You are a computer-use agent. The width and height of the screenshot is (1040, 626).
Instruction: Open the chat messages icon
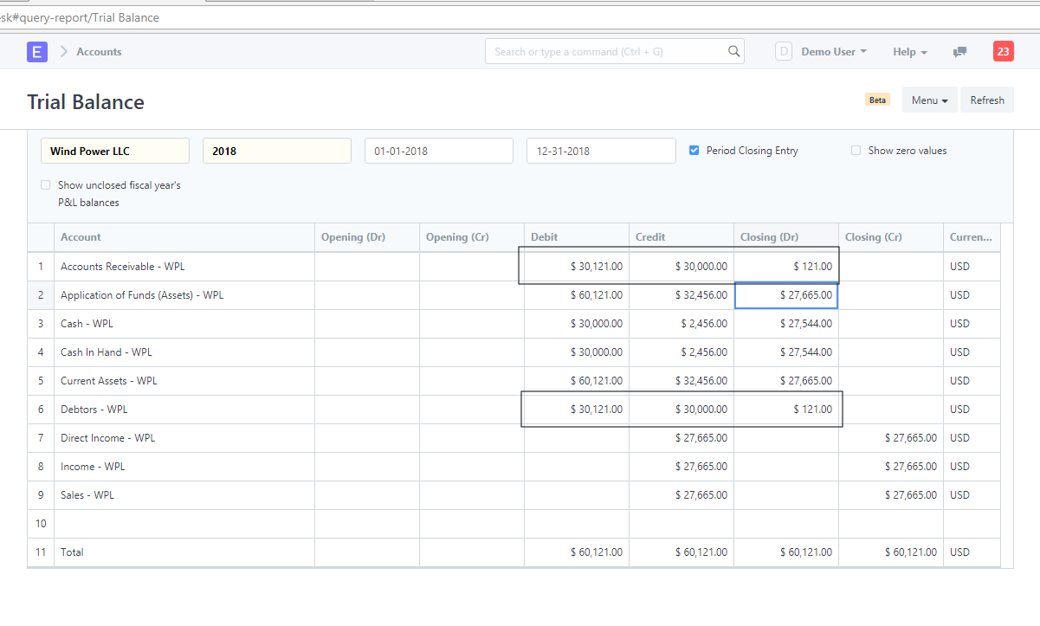pyautogui.click(x=959, y=52)
